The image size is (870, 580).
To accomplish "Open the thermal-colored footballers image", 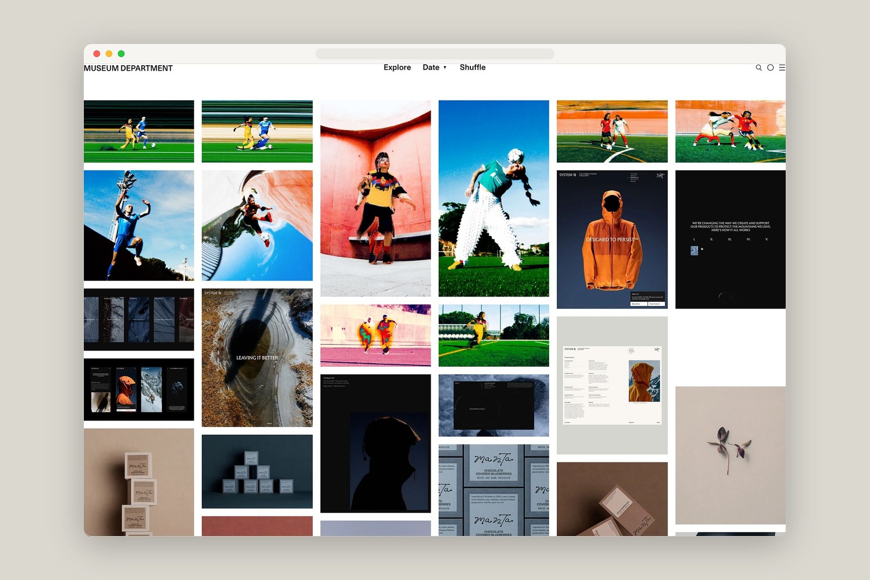I will [375, 335].
